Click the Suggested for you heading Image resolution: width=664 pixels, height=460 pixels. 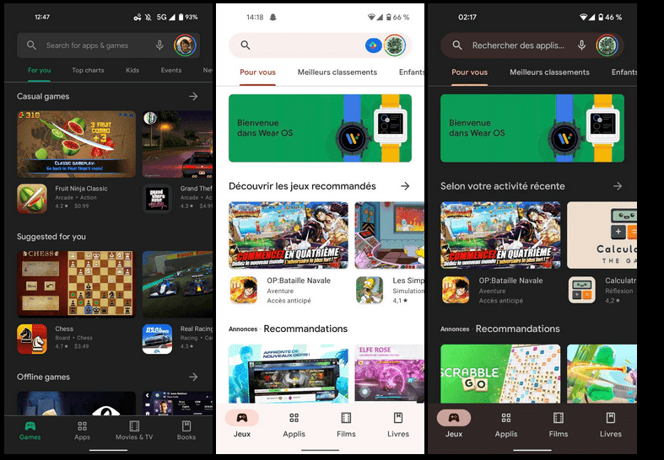51,237
